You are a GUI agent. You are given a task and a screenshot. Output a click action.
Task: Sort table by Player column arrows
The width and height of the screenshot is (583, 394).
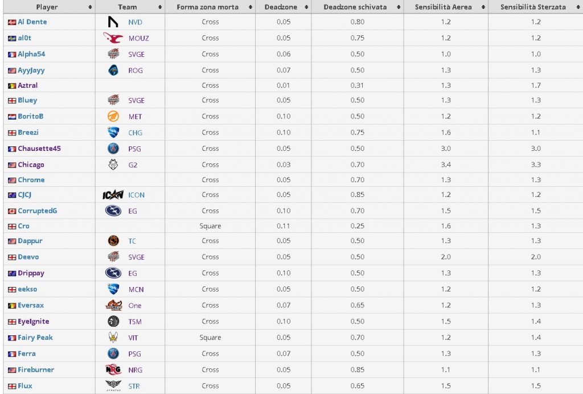click(x=90, y=7)
